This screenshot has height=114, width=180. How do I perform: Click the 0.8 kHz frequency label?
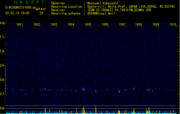pos(2,80)
